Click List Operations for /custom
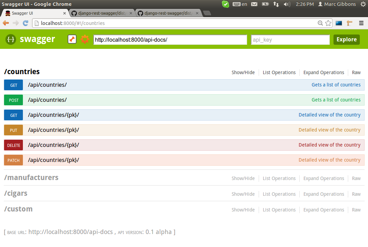The height and width of the screenshot is (247, 368). click(x=279, y=210)
